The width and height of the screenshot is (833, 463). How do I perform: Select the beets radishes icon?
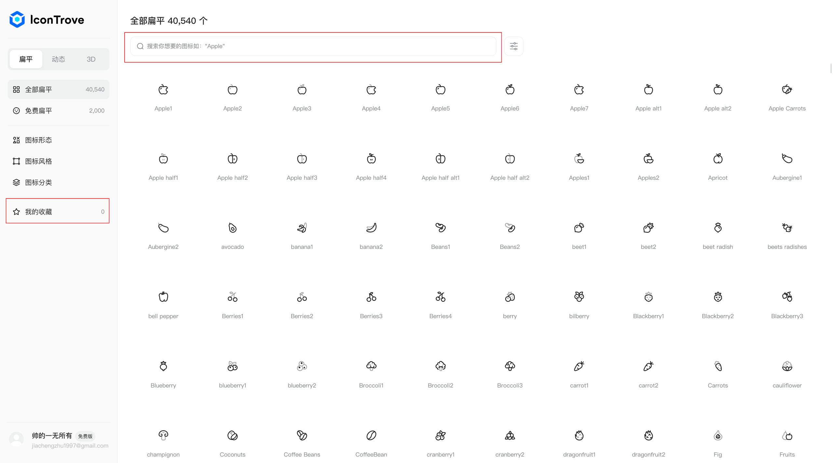coord(787,228)
